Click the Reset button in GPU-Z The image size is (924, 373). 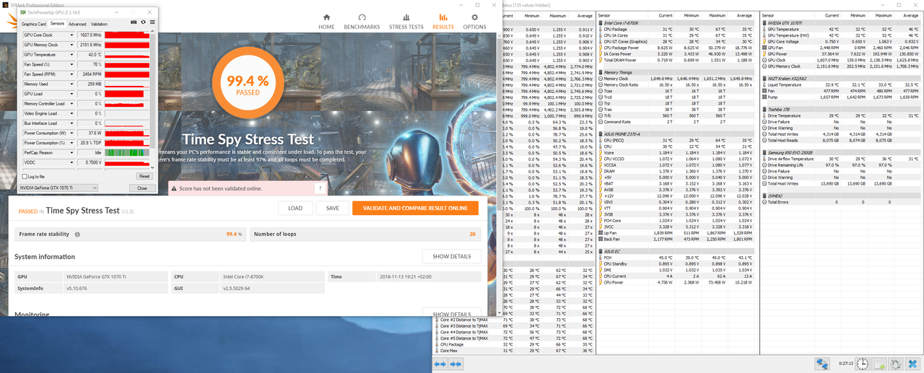click(144, 176)
